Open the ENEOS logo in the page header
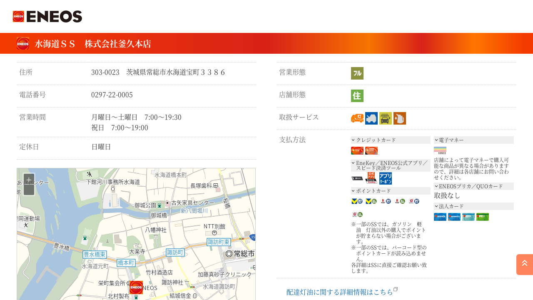Viewport: 533px width, 300px height. (x=47, y=17)
